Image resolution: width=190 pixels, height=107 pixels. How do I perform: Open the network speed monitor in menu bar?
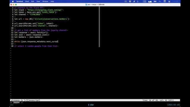pyautogui.click(x=145, y=1)
